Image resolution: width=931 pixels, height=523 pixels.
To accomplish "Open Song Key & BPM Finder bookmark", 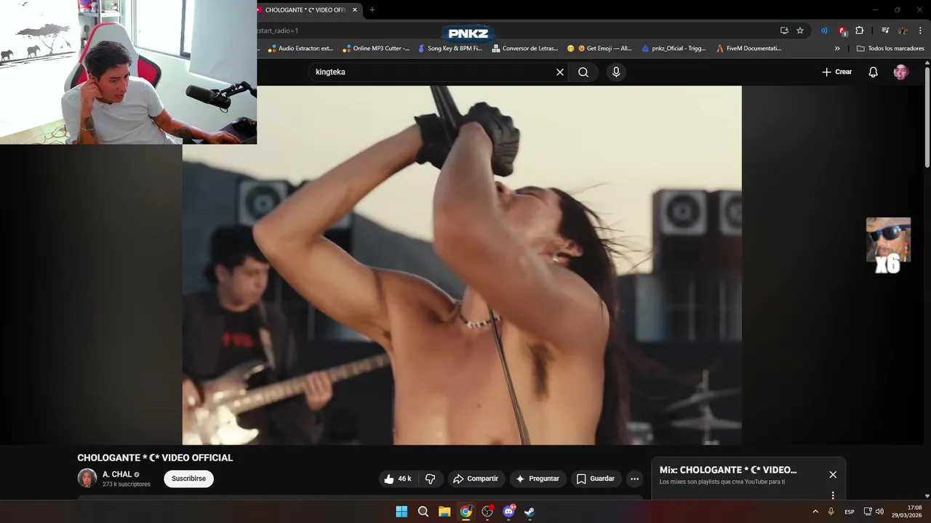I will click(x=449, y=49).
